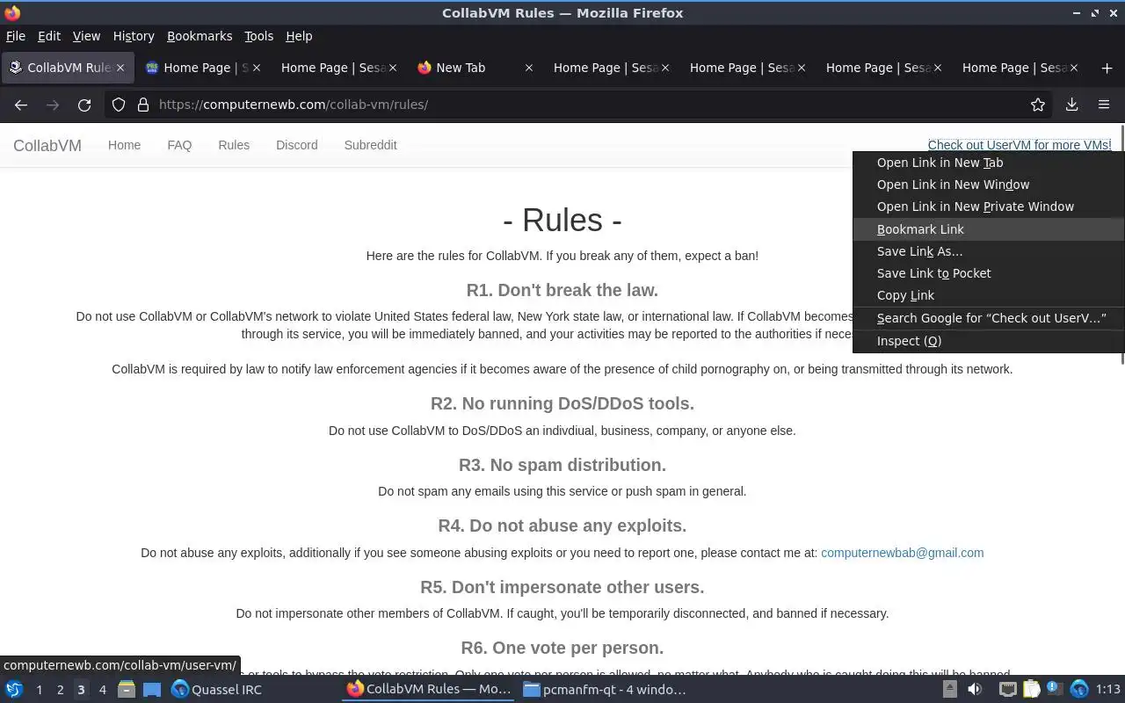Click the "- Rules -" page title
Viewport: 1125px width, 703px height.
click(x=562, y=220)
